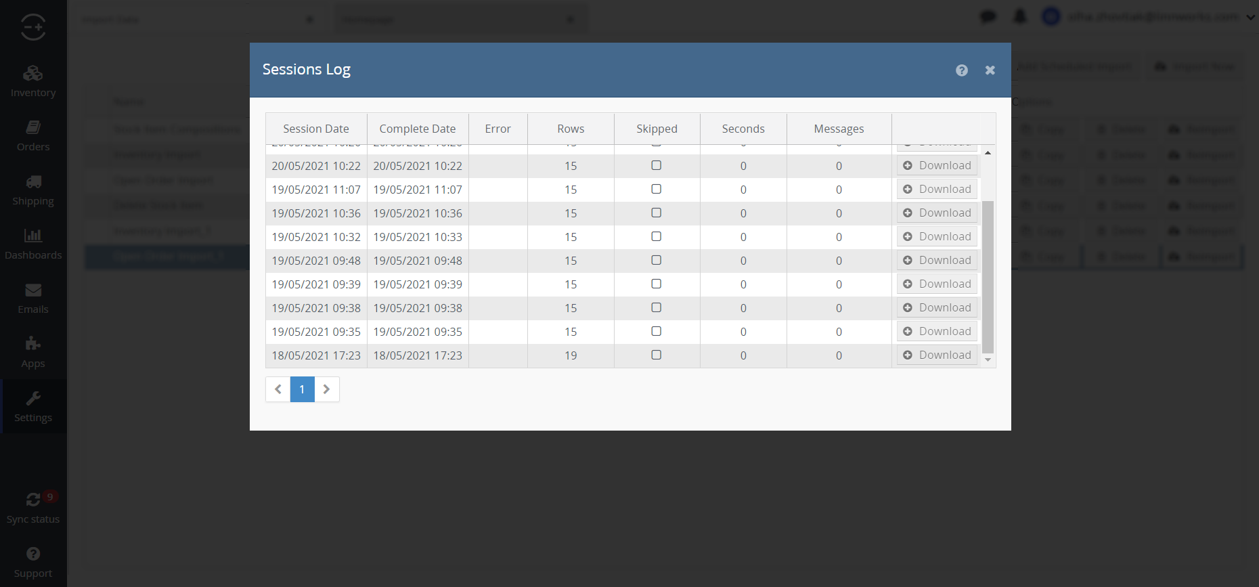This screenshot has width=1259, height=587.
Task: Open Dashboards in the sidebar
Action: (32, 244)
